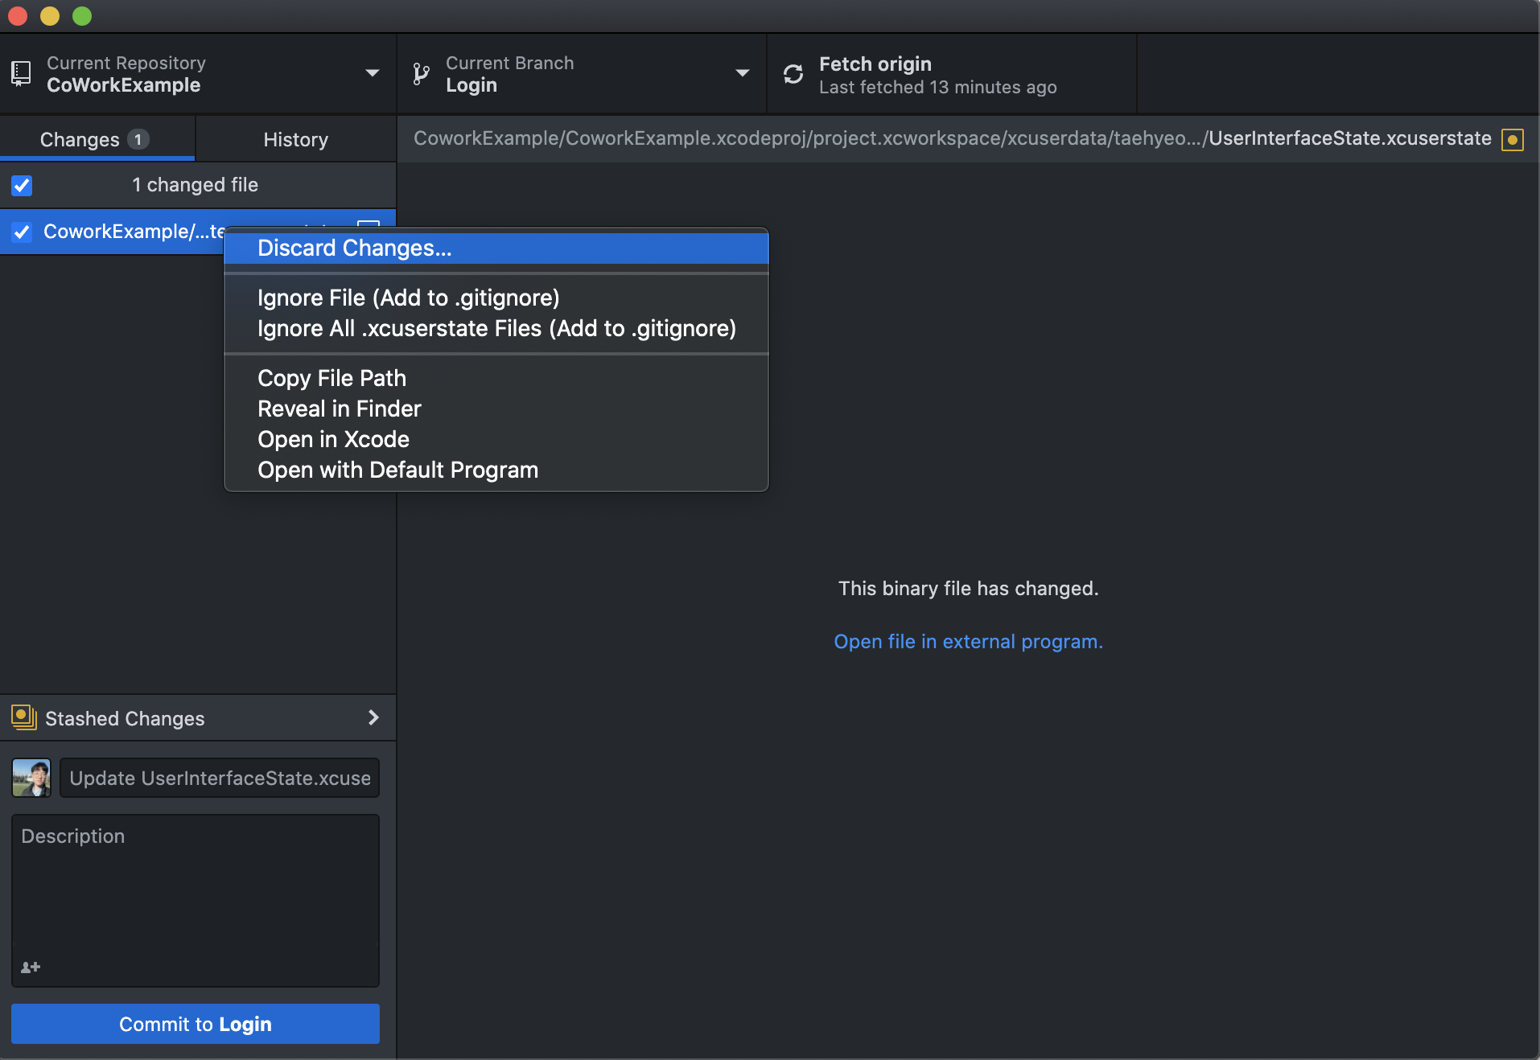Screen dimensions: 1540x1060
Task: Click the Description text area
Action: (196, 901)
